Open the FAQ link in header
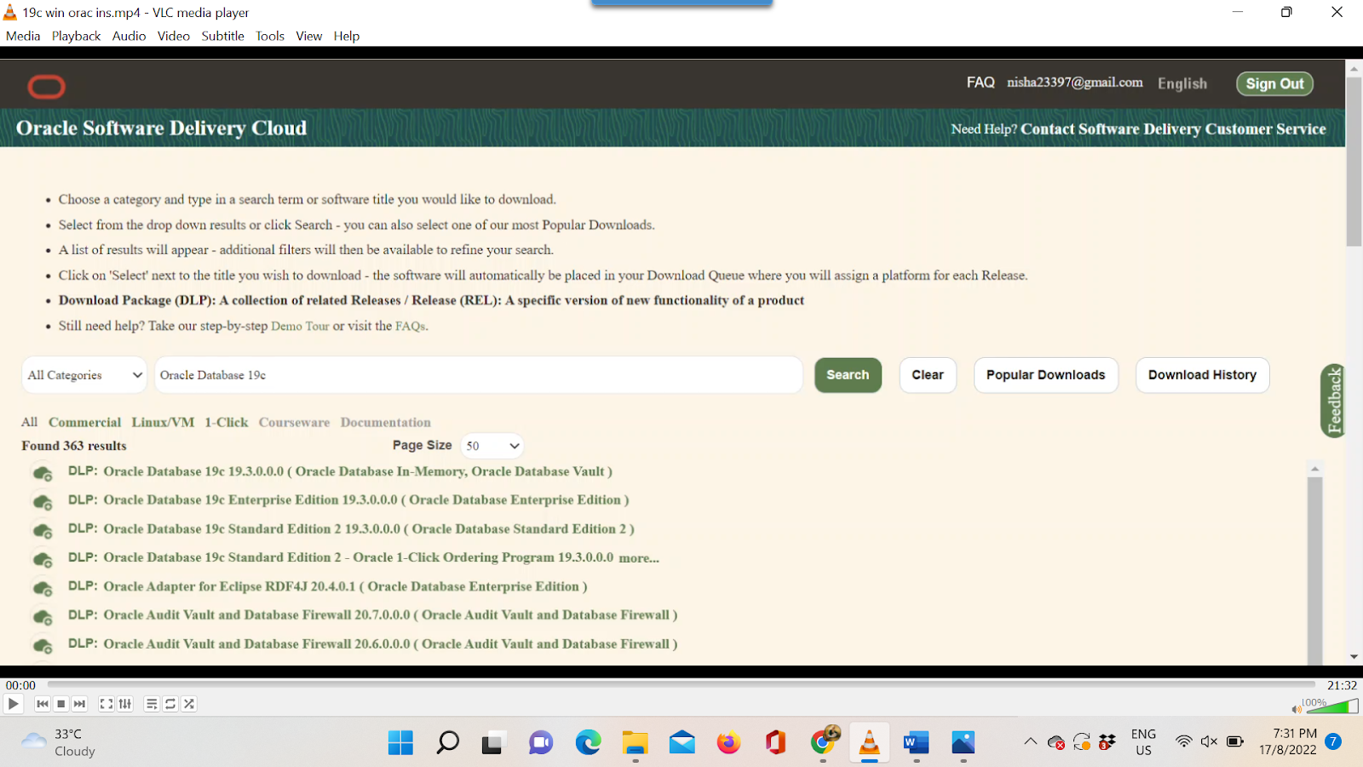This screenshot has width=1363, height=767. tap(981, 83)
